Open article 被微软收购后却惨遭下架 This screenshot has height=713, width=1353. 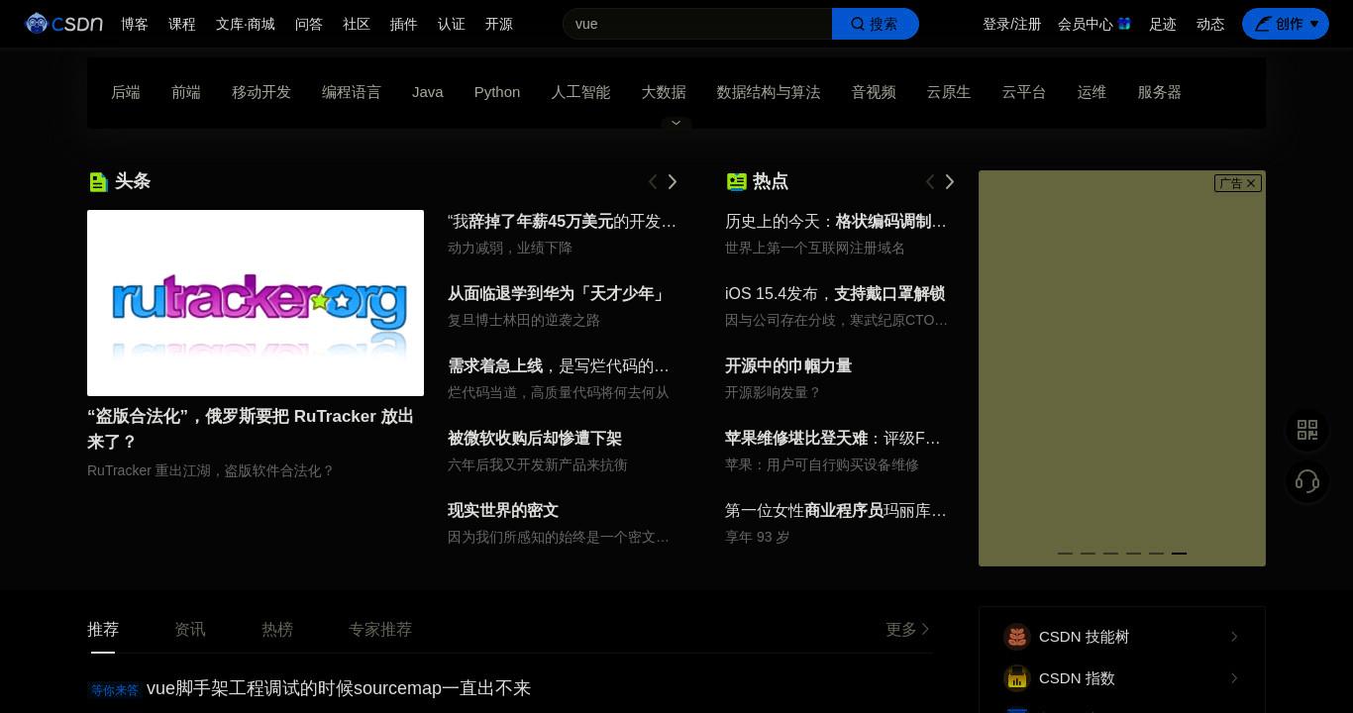[x=535, y=439]
